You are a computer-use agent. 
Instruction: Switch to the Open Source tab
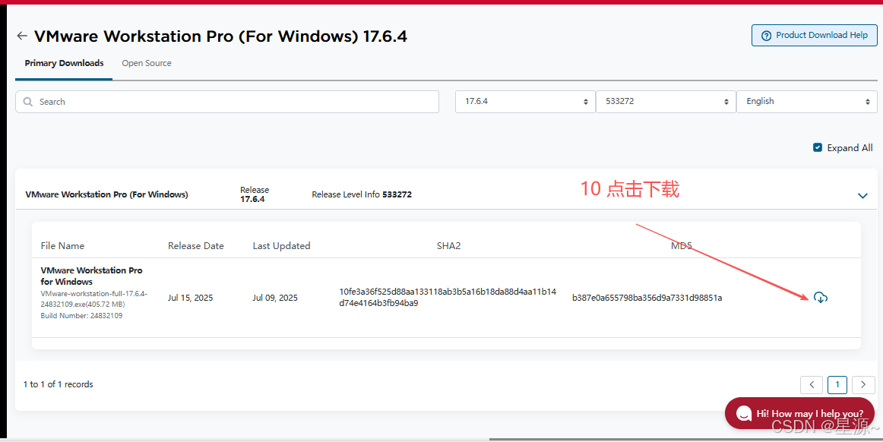(147, 63)
